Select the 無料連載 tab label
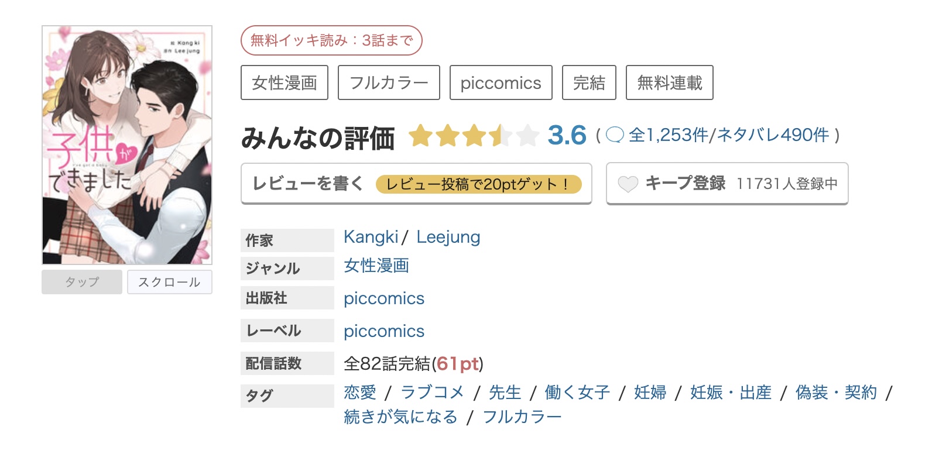The width and height of the screenshot is (939, 454). click(669, 82)
